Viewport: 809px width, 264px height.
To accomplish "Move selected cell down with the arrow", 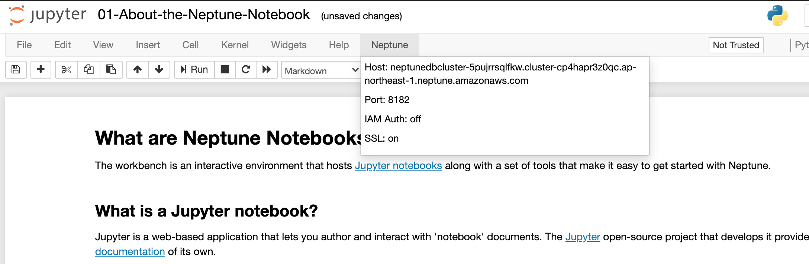I will point(159,69).
